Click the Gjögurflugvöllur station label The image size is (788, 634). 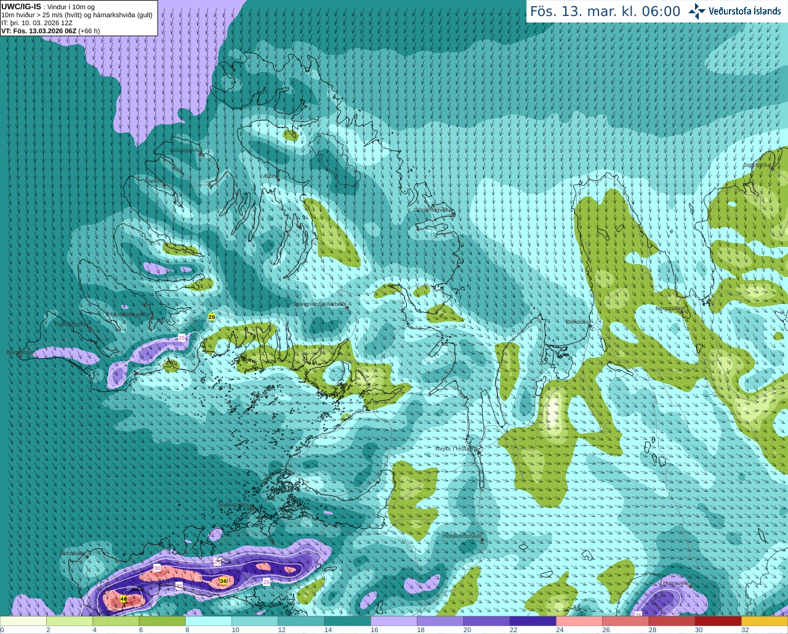(432, 210)
